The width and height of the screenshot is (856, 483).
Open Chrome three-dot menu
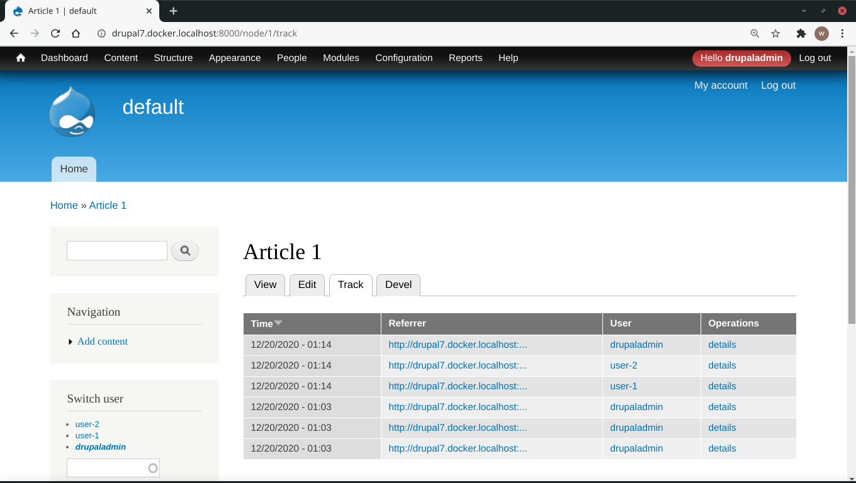[842, 33]
